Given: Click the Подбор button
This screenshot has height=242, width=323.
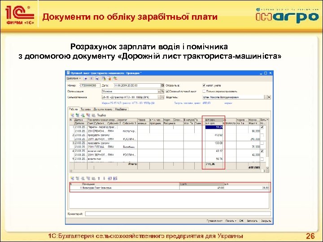Looking at the screenshot, I should coord(101,115).
